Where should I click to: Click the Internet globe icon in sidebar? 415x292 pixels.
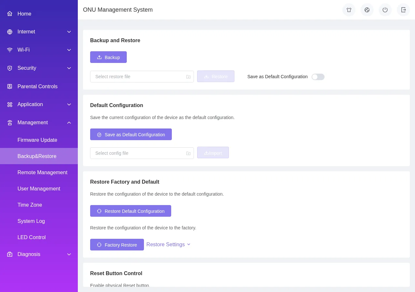[10, 32]
